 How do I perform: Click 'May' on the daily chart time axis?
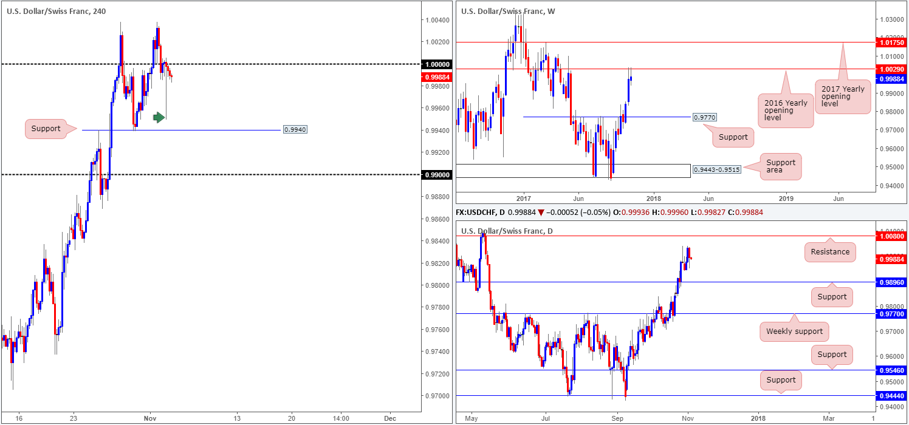(472, 418)
